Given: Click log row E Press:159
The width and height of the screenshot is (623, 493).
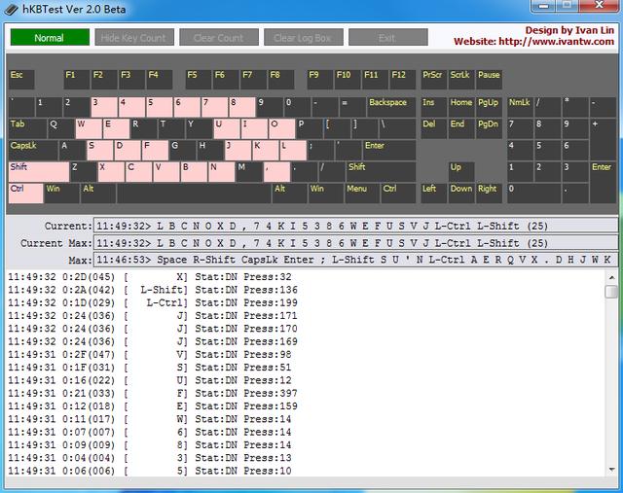Looking at the screenshot, I should [153, 406].
